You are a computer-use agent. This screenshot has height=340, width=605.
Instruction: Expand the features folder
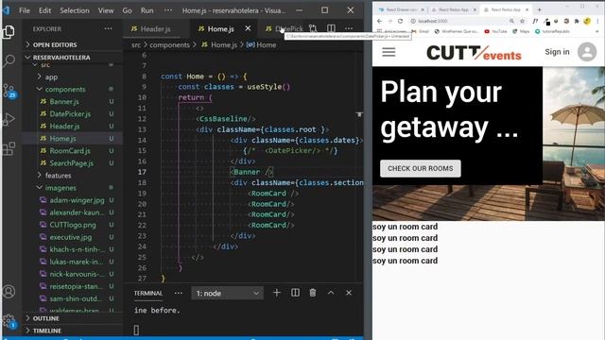tap(58, 176)
